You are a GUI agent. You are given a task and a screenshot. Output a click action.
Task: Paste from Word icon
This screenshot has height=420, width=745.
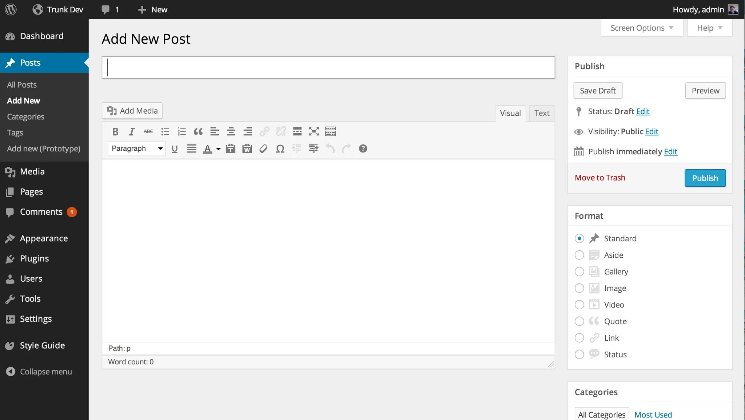pyautogui.click(x=247, y=148)
